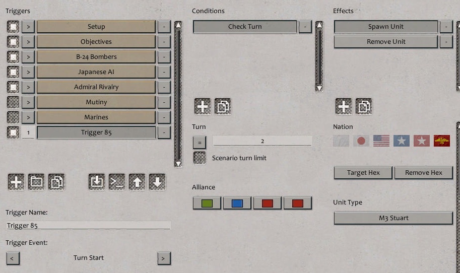
Task: Expand the Mutiny trigger group
Action: [x=28, y=102]
